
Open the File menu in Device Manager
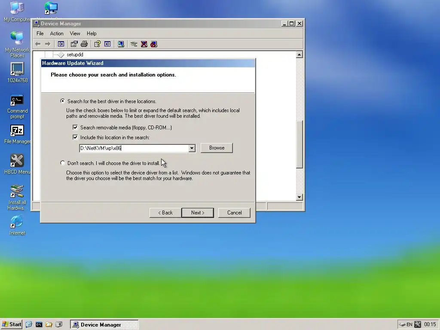40,34
